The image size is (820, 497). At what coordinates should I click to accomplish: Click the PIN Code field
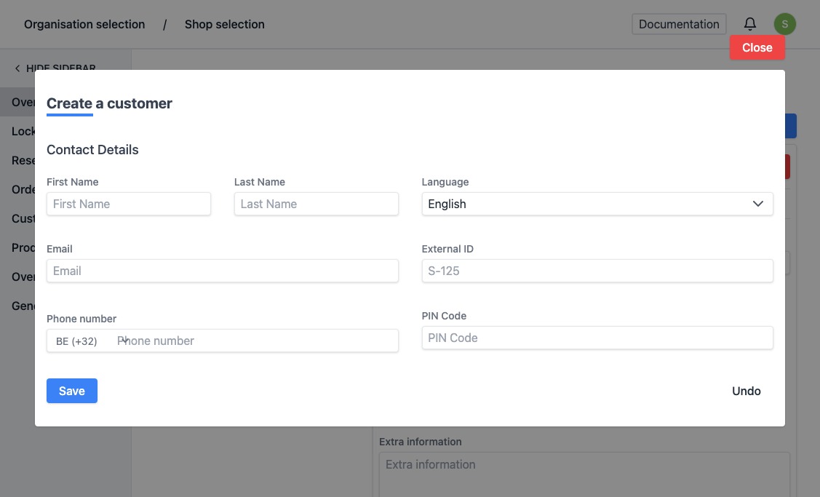pos(597,338)
